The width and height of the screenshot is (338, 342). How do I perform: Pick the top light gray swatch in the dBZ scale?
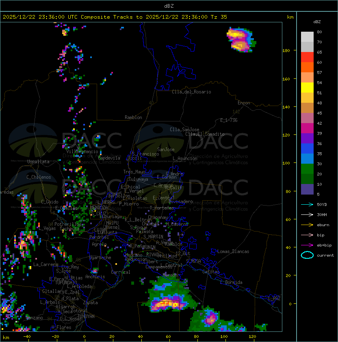307,37
